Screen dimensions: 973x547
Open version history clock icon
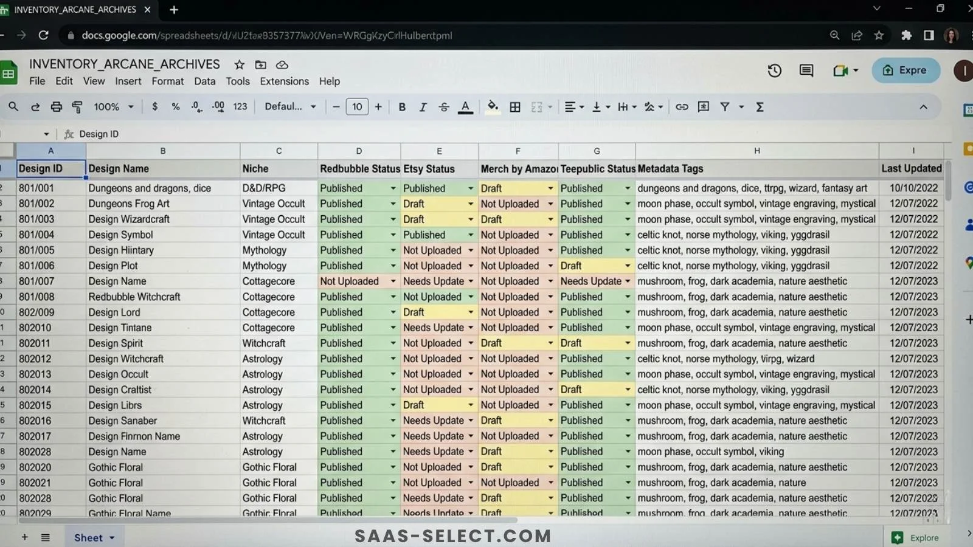774,71
